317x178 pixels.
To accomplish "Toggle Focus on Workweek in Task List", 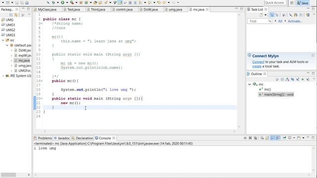I will (x=284, y=15).
